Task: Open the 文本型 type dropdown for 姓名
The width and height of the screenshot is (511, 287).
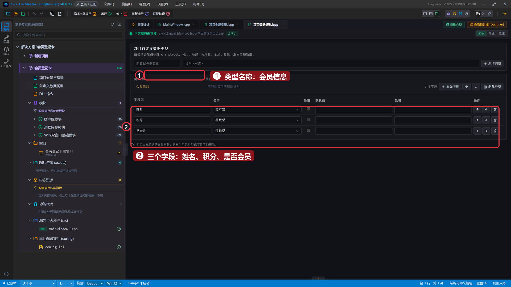Action: click(x=257, y=109)
